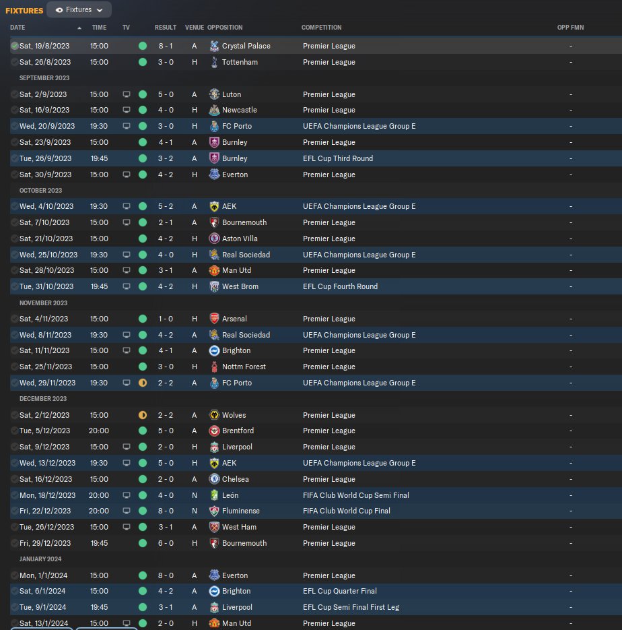Click the DECEMBER 2023 month heading
This screenshot has height=630, width=622.
[43, 399]
